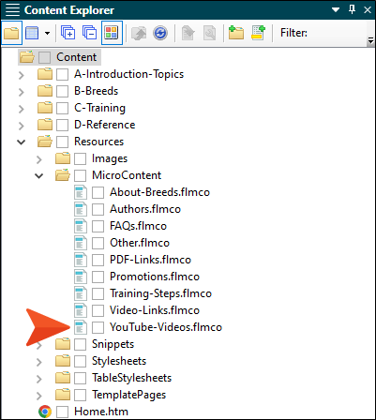
Task: Check the box next to FAQs.flmco
Action: [98, 226]
